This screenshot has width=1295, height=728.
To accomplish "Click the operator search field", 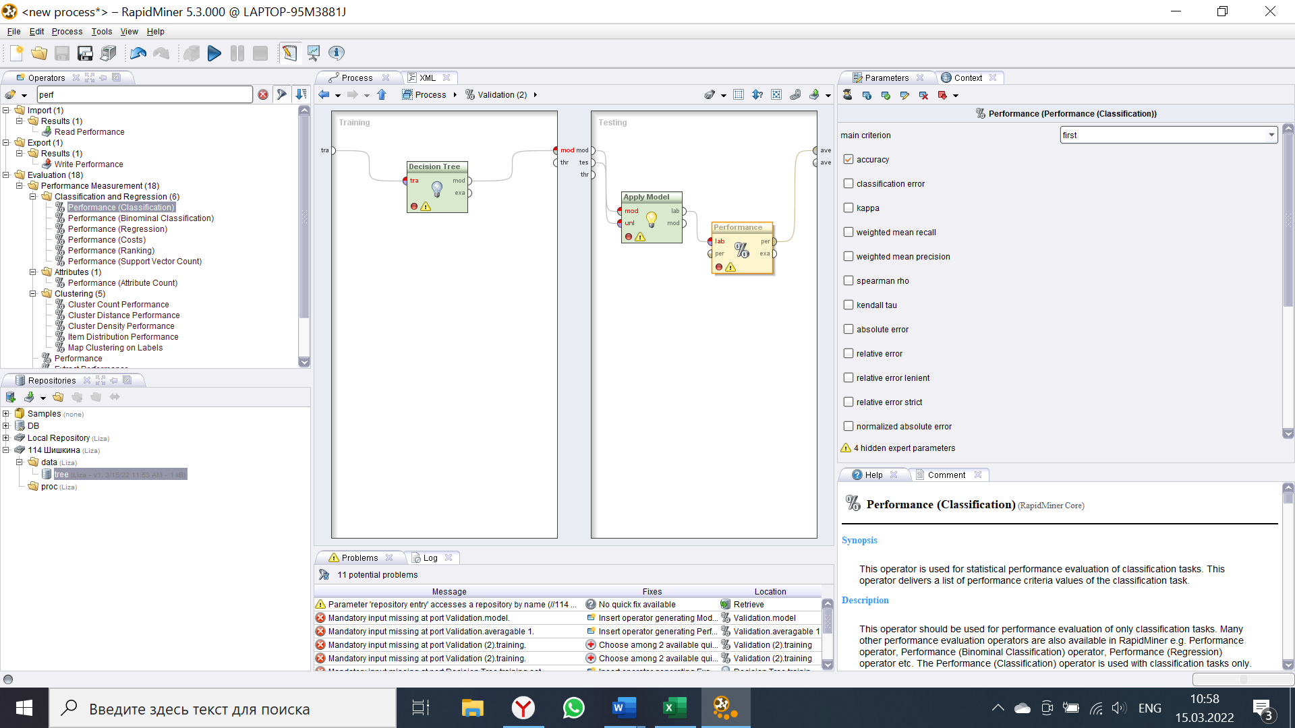I will pos(145,95).
